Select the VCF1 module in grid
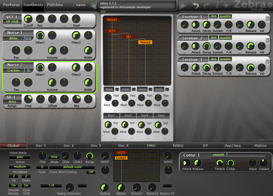Screen dimensions: 273x196 112,31
